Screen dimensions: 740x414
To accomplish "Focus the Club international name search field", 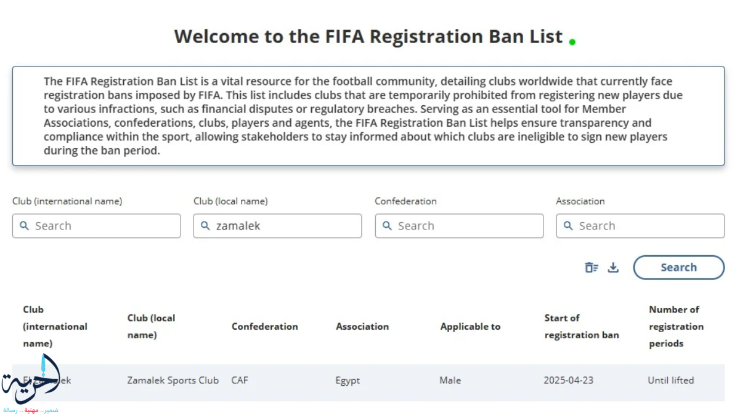I will click(96, 226).
